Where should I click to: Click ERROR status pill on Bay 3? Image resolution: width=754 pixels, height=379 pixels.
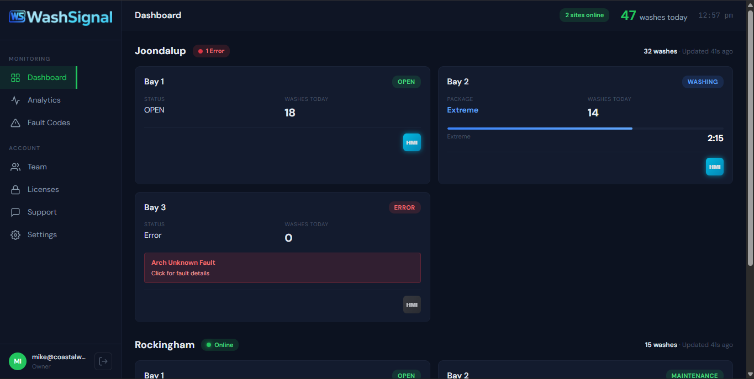(405, 207)
